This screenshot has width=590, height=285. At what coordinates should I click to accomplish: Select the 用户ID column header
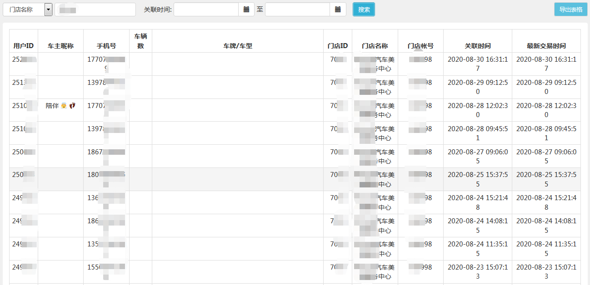(24, 46)
